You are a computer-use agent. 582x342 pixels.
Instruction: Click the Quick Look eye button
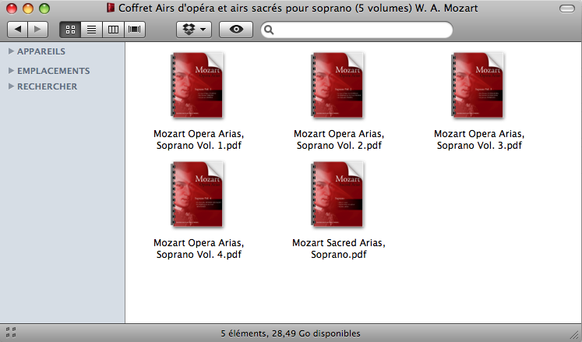tap(236, 30)
